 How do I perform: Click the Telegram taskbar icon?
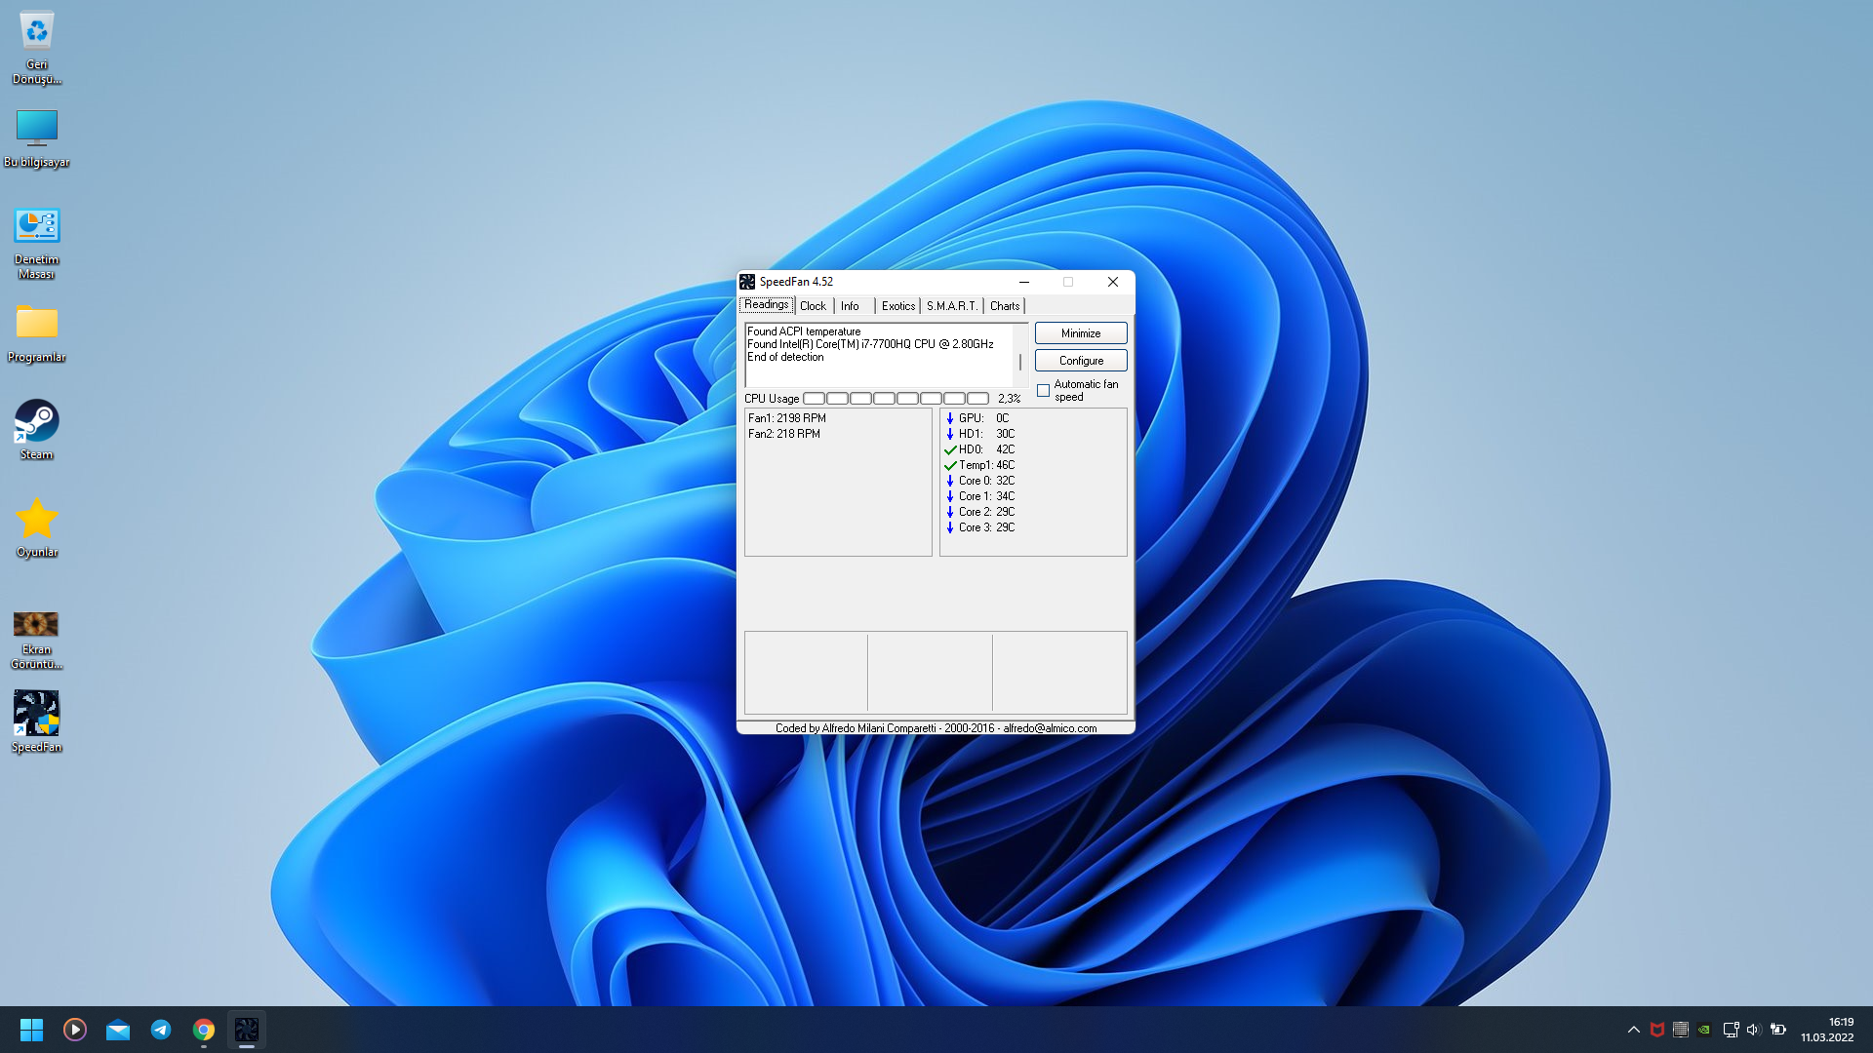[161, 1030]
